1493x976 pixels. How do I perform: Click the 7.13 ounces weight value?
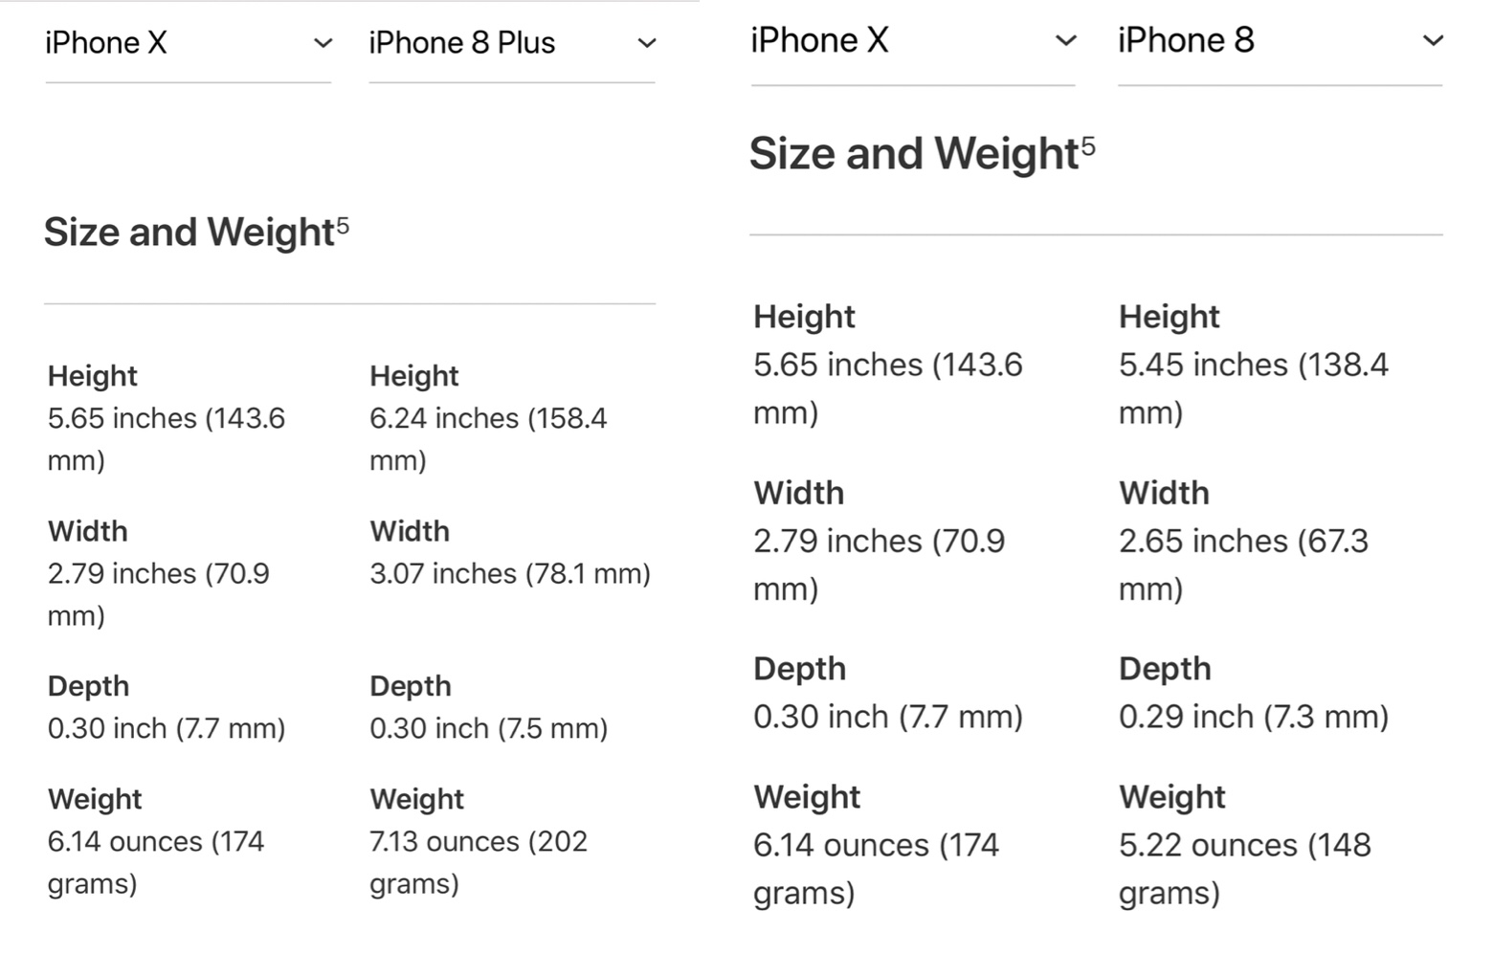479,862
